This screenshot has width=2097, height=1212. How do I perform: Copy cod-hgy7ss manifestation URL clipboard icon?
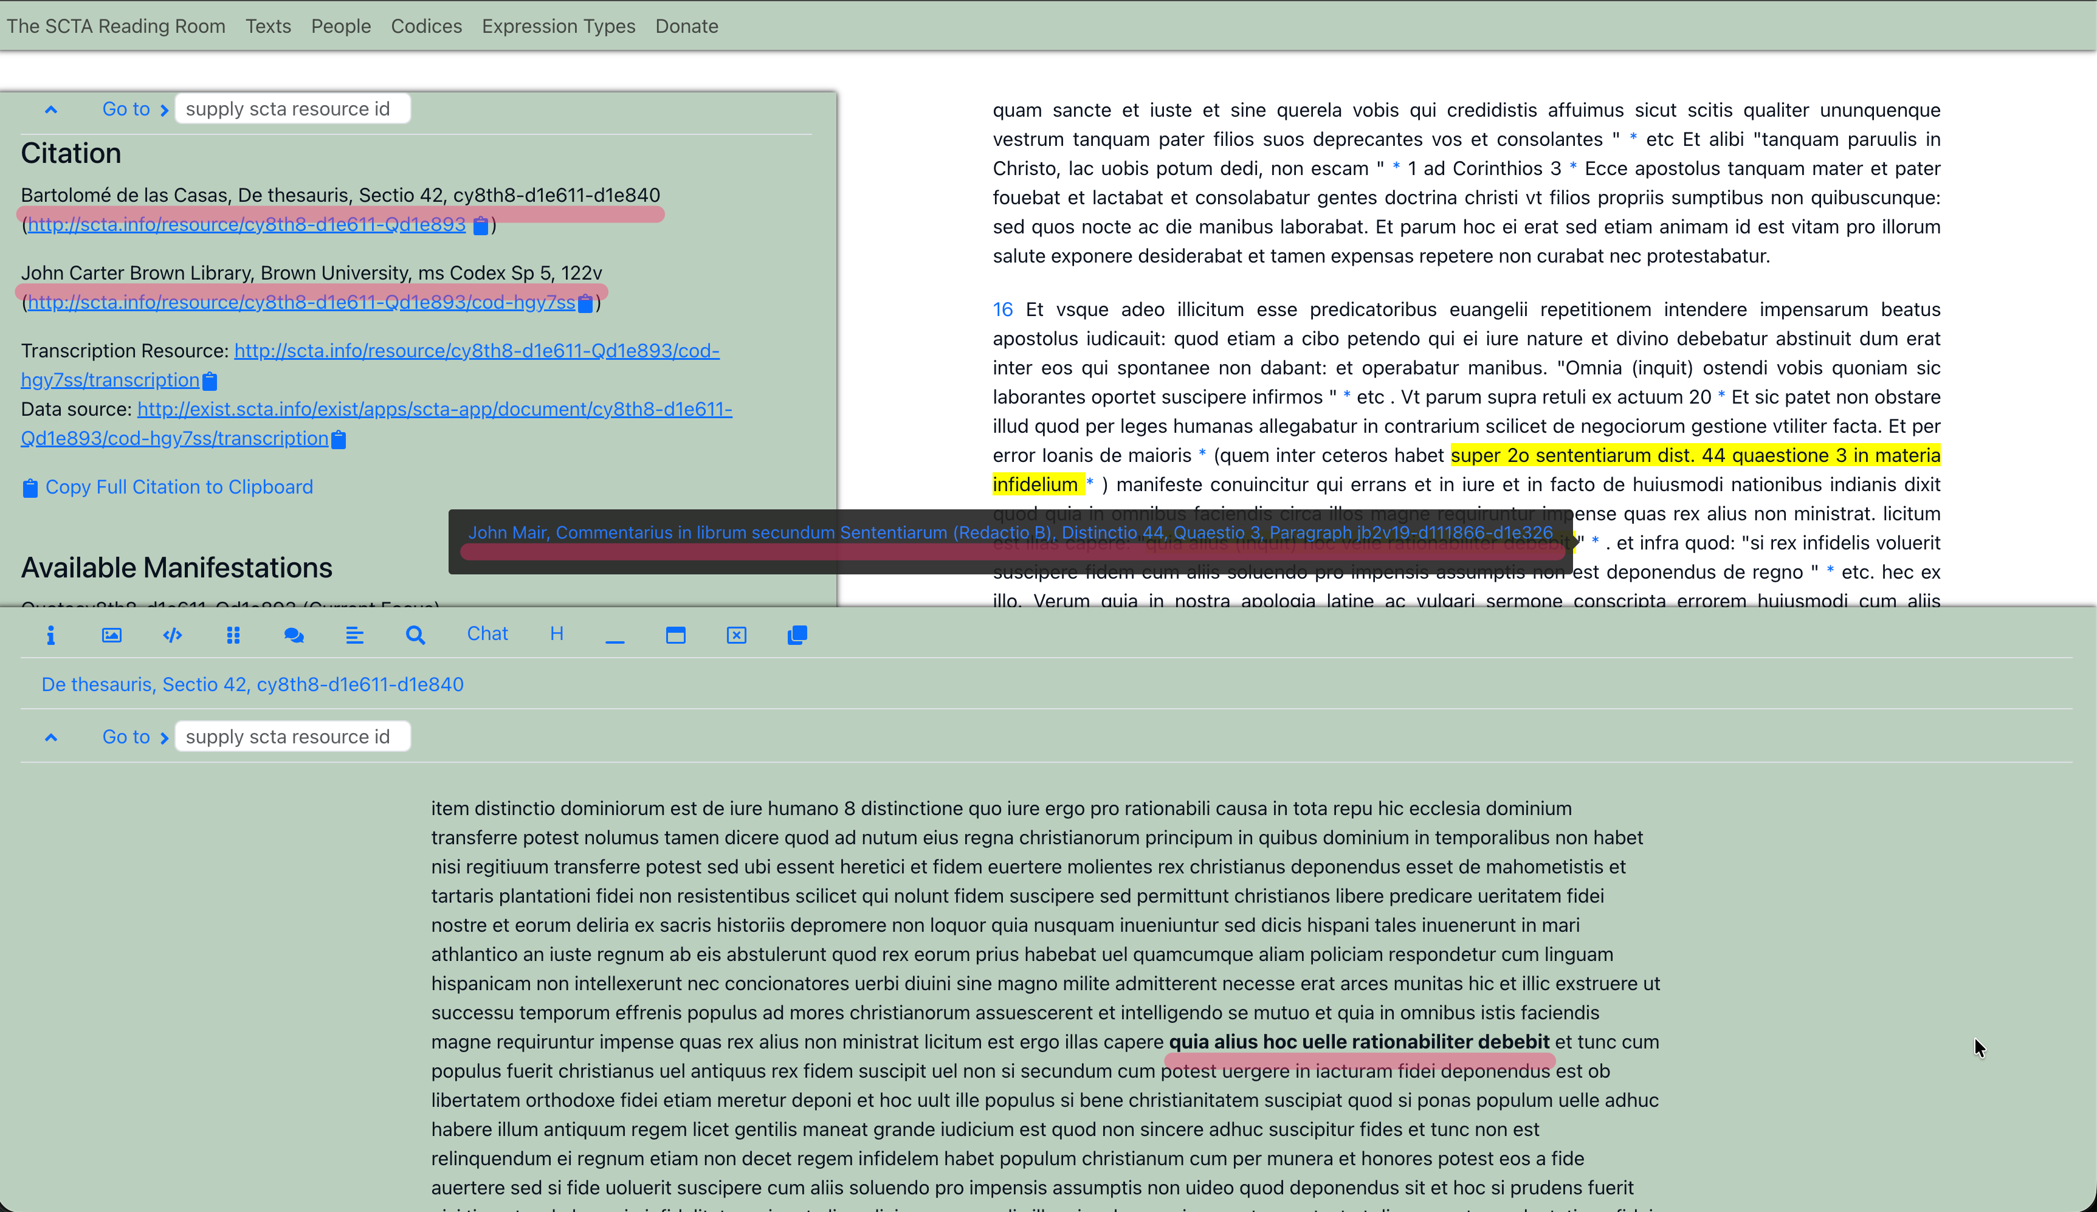[585, 303]
